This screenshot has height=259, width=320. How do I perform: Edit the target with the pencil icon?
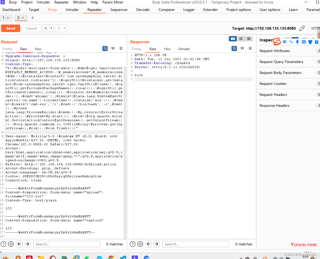coord(302,28)
